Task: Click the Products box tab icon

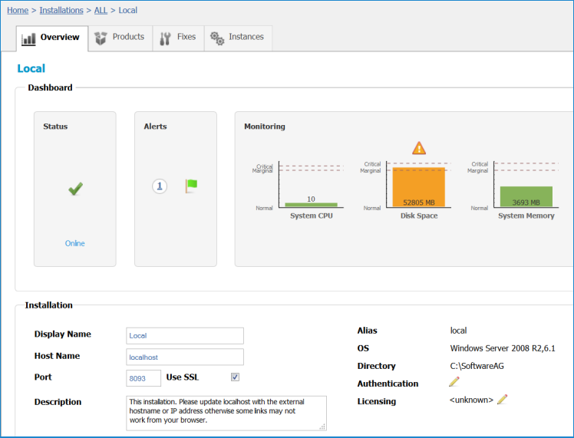Action: [x=101, y=38]
